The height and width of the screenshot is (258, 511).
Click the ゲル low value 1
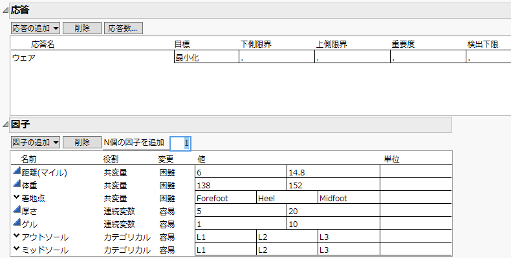click(241, 224)
